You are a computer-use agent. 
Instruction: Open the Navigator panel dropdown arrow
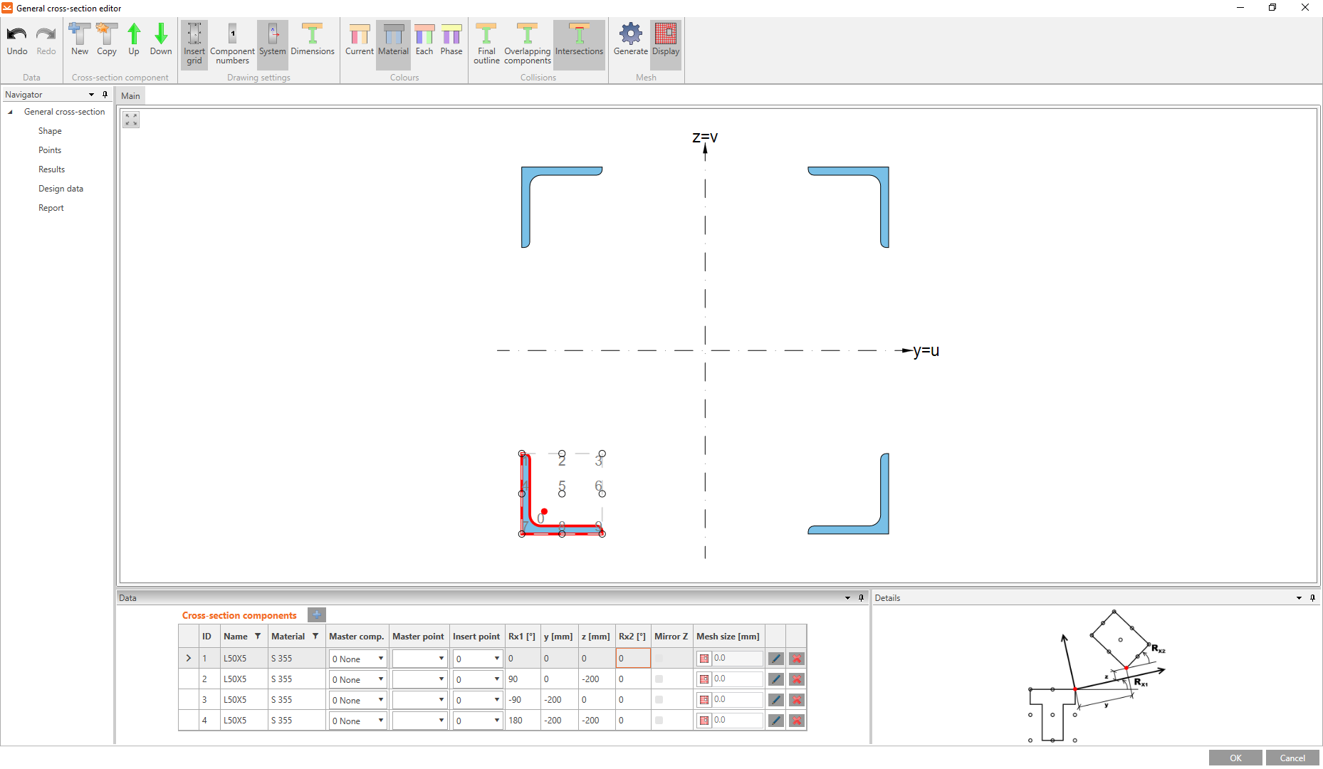[91, 95]
